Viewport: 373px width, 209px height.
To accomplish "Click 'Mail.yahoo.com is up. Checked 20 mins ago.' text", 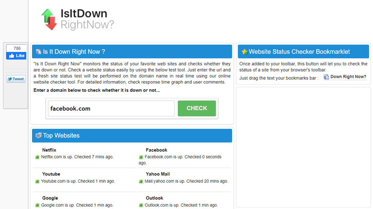I will 186,181.
